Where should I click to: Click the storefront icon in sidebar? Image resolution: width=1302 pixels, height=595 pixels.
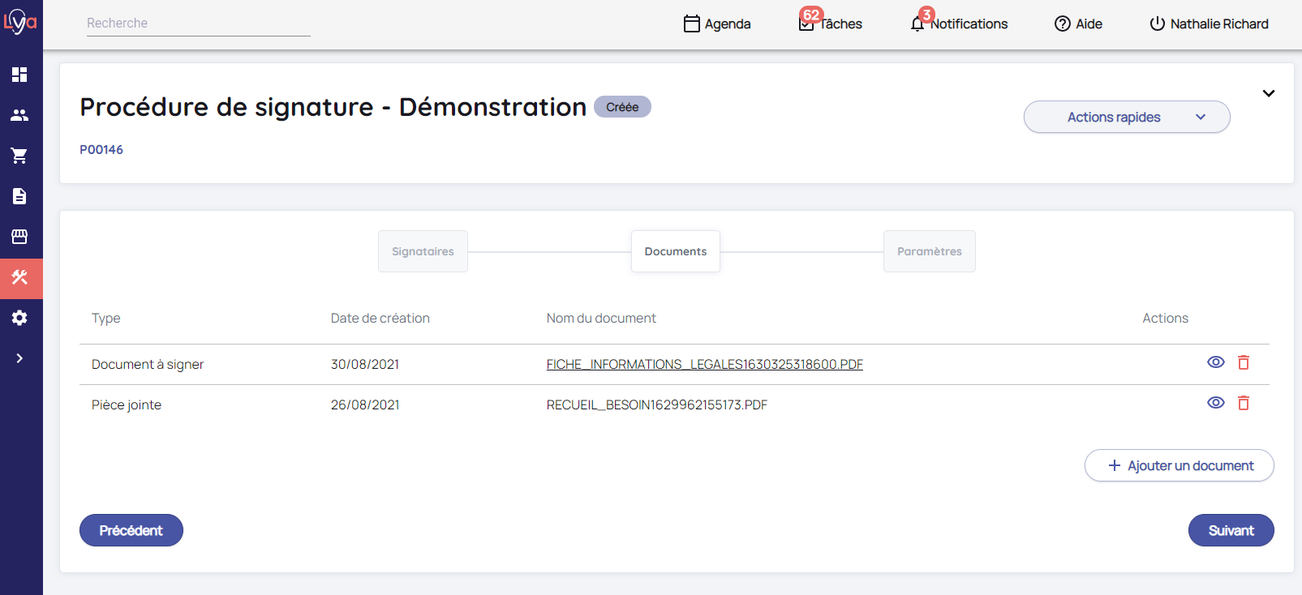tap(19, 237)
